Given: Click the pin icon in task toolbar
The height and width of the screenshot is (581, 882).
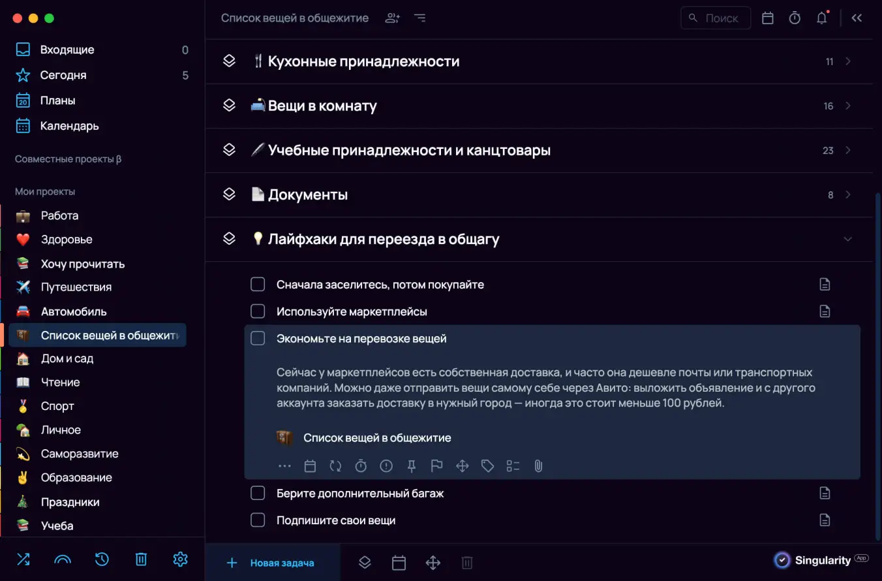Looking at the screenshot, I should pos(412,466).
